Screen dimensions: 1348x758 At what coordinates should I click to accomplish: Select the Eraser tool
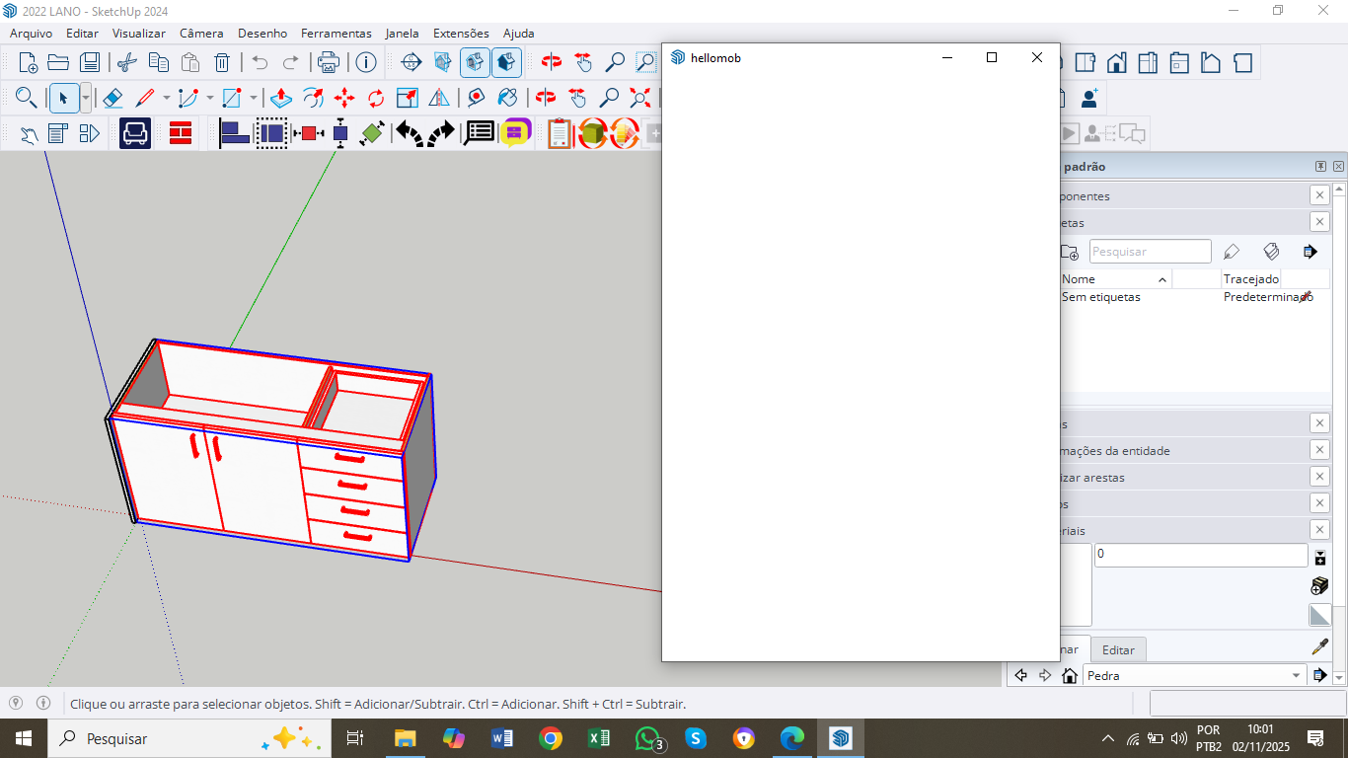click(112, 98)
